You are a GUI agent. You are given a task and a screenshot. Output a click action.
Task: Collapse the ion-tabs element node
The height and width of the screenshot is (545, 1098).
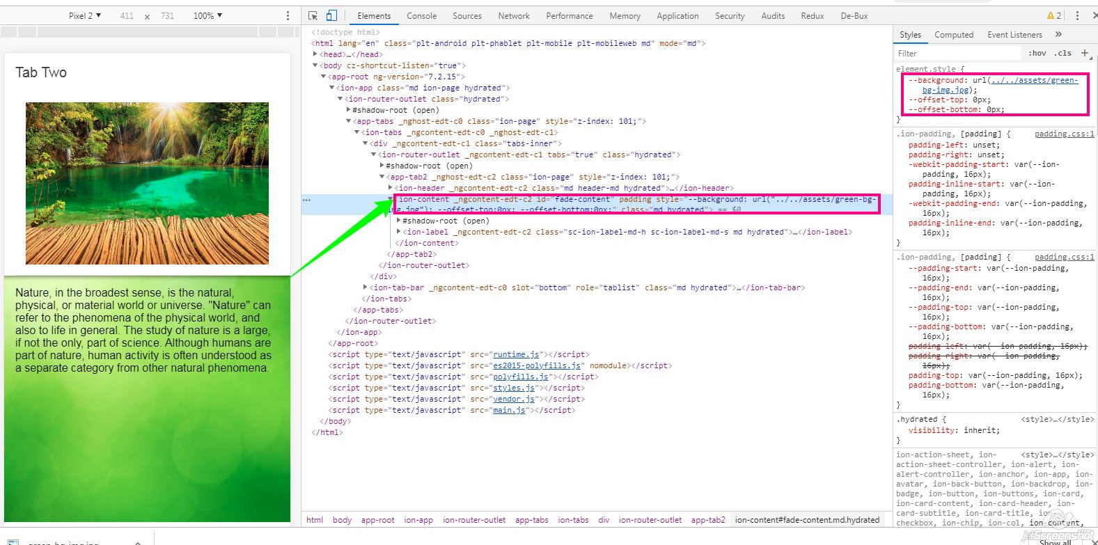357,132
